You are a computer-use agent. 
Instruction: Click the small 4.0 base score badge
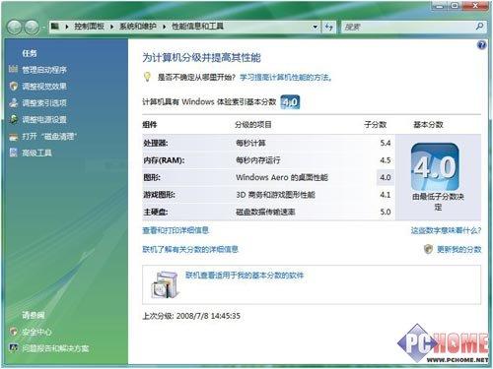(x=290, y=102)
